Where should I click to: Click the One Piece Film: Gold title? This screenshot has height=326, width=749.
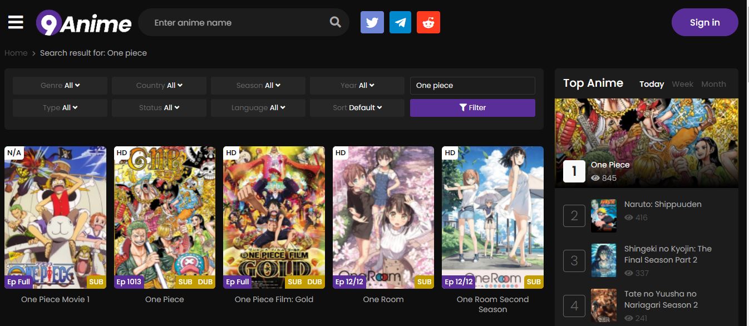pyautogui.click(x=274, y=299)
